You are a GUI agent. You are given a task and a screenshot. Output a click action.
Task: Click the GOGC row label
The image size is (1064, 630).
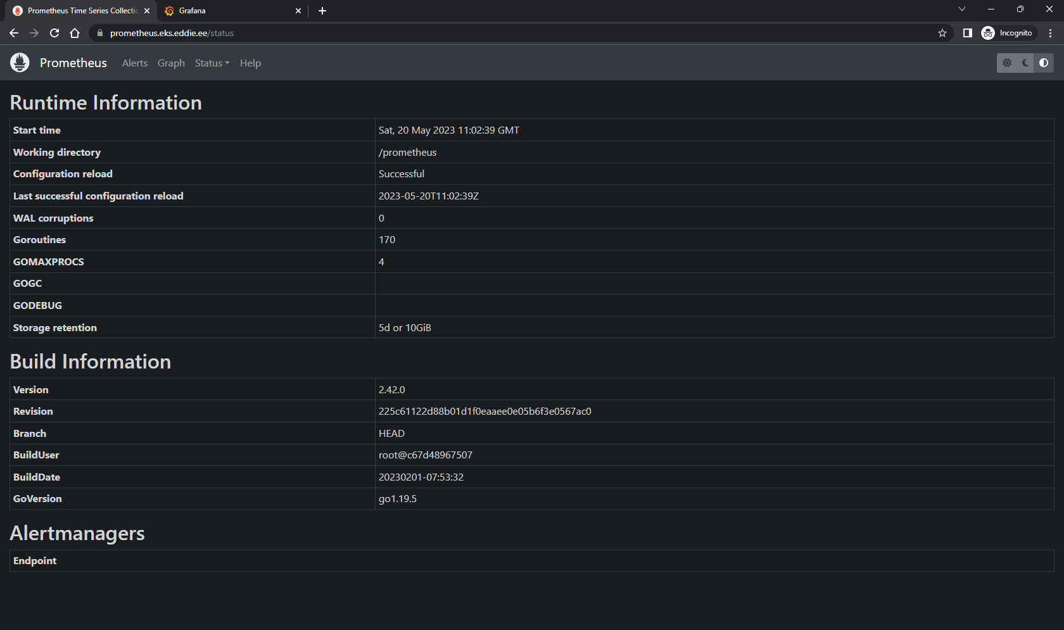click(27, 284)
